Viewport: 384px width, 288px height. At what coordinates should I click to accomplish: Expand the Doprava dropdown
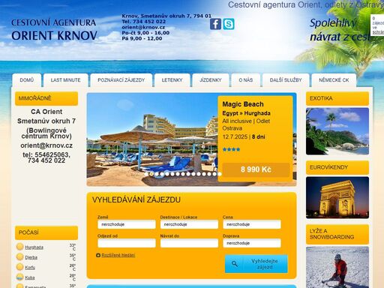(252, 243)
